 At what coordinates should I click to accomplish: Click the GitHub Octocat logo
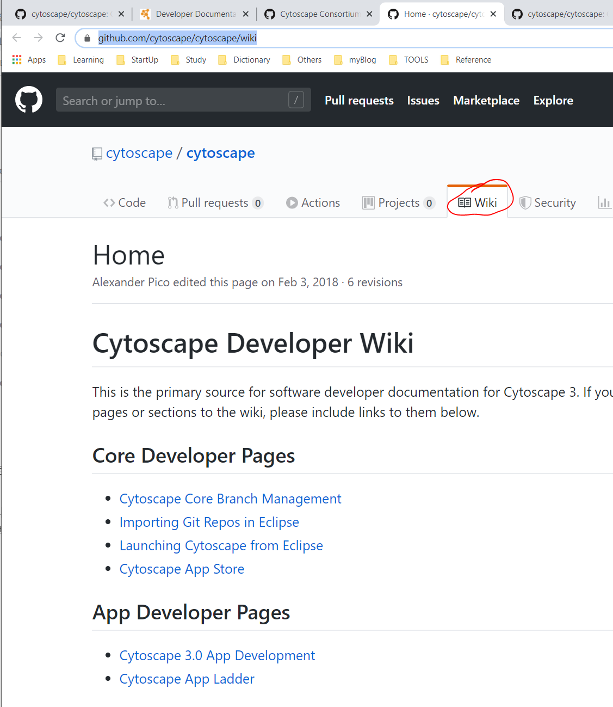29,100
